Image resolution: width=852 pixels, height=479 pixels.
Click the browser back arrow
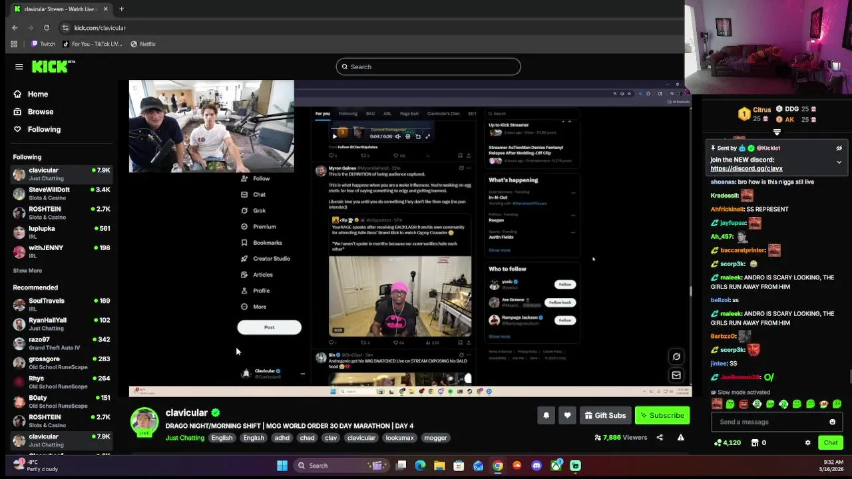pos(15,28)
